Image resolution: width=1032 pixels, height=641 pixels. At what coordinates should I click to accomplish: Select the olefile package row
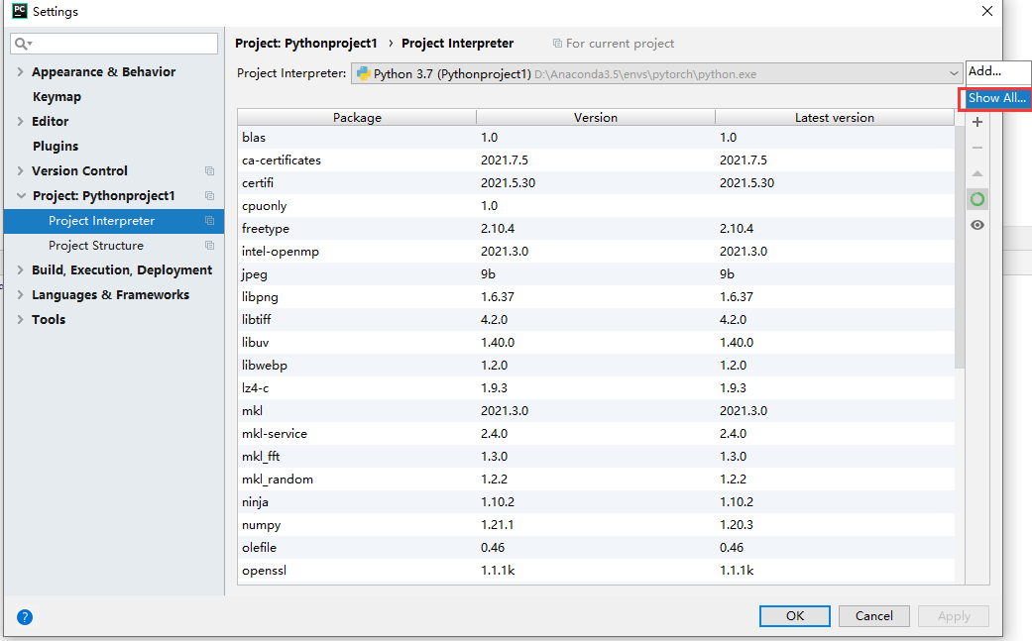click(596, 548)
